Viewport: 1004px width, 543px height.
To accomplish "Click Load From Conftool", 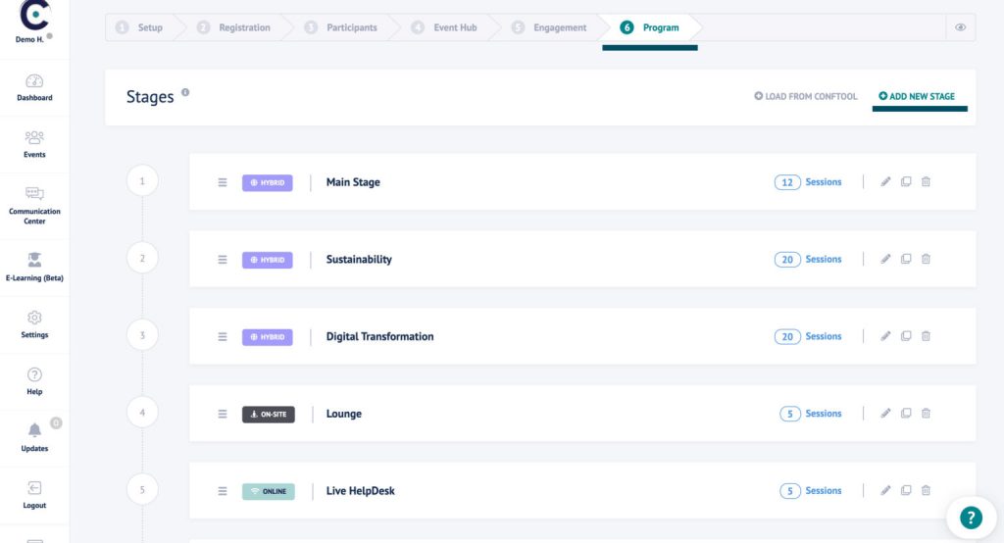I will 806,96.
